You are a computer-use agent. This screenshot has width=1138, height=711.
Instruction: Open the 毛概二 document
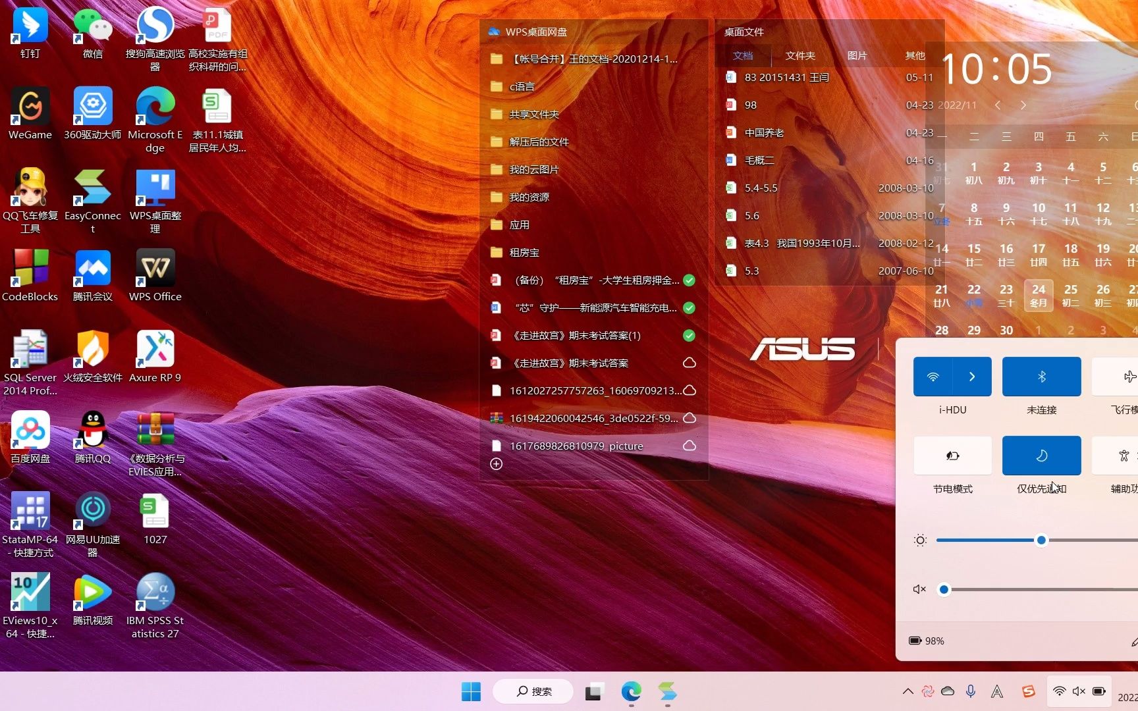(829, 160)
